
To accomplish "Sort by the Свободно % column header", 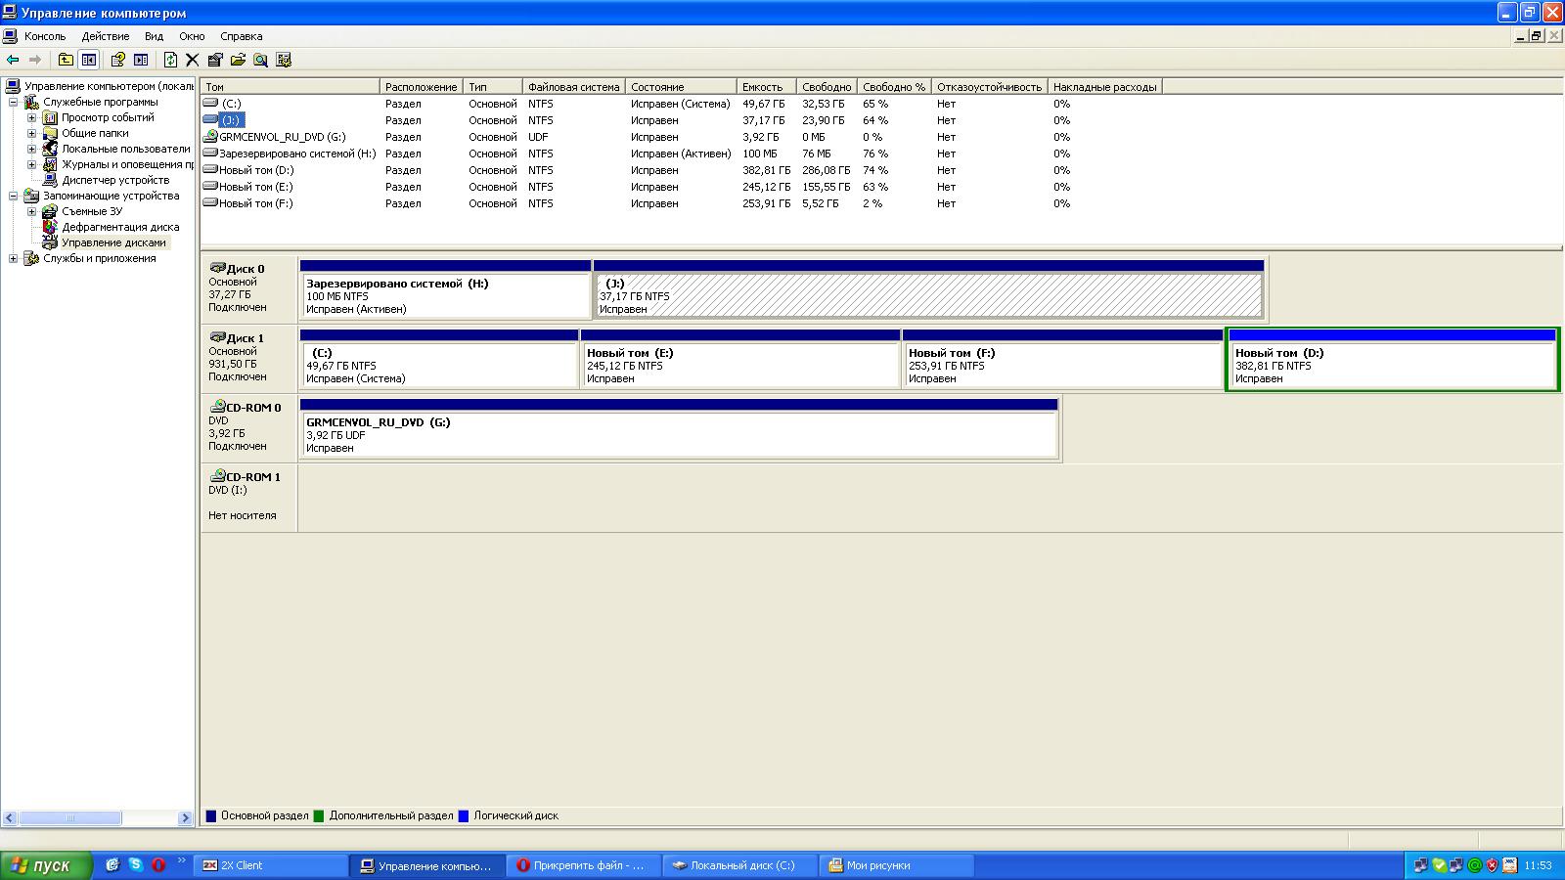I will [x=894, y=87].
